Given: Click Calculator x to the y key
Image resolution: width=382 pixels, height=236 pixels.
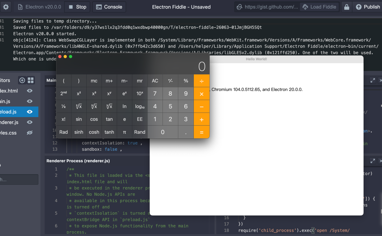Looking at the screenshot, I should [x=109, y=93].
